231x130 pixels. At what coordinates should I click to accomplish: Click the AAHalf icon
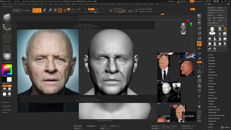click(199, 39)
